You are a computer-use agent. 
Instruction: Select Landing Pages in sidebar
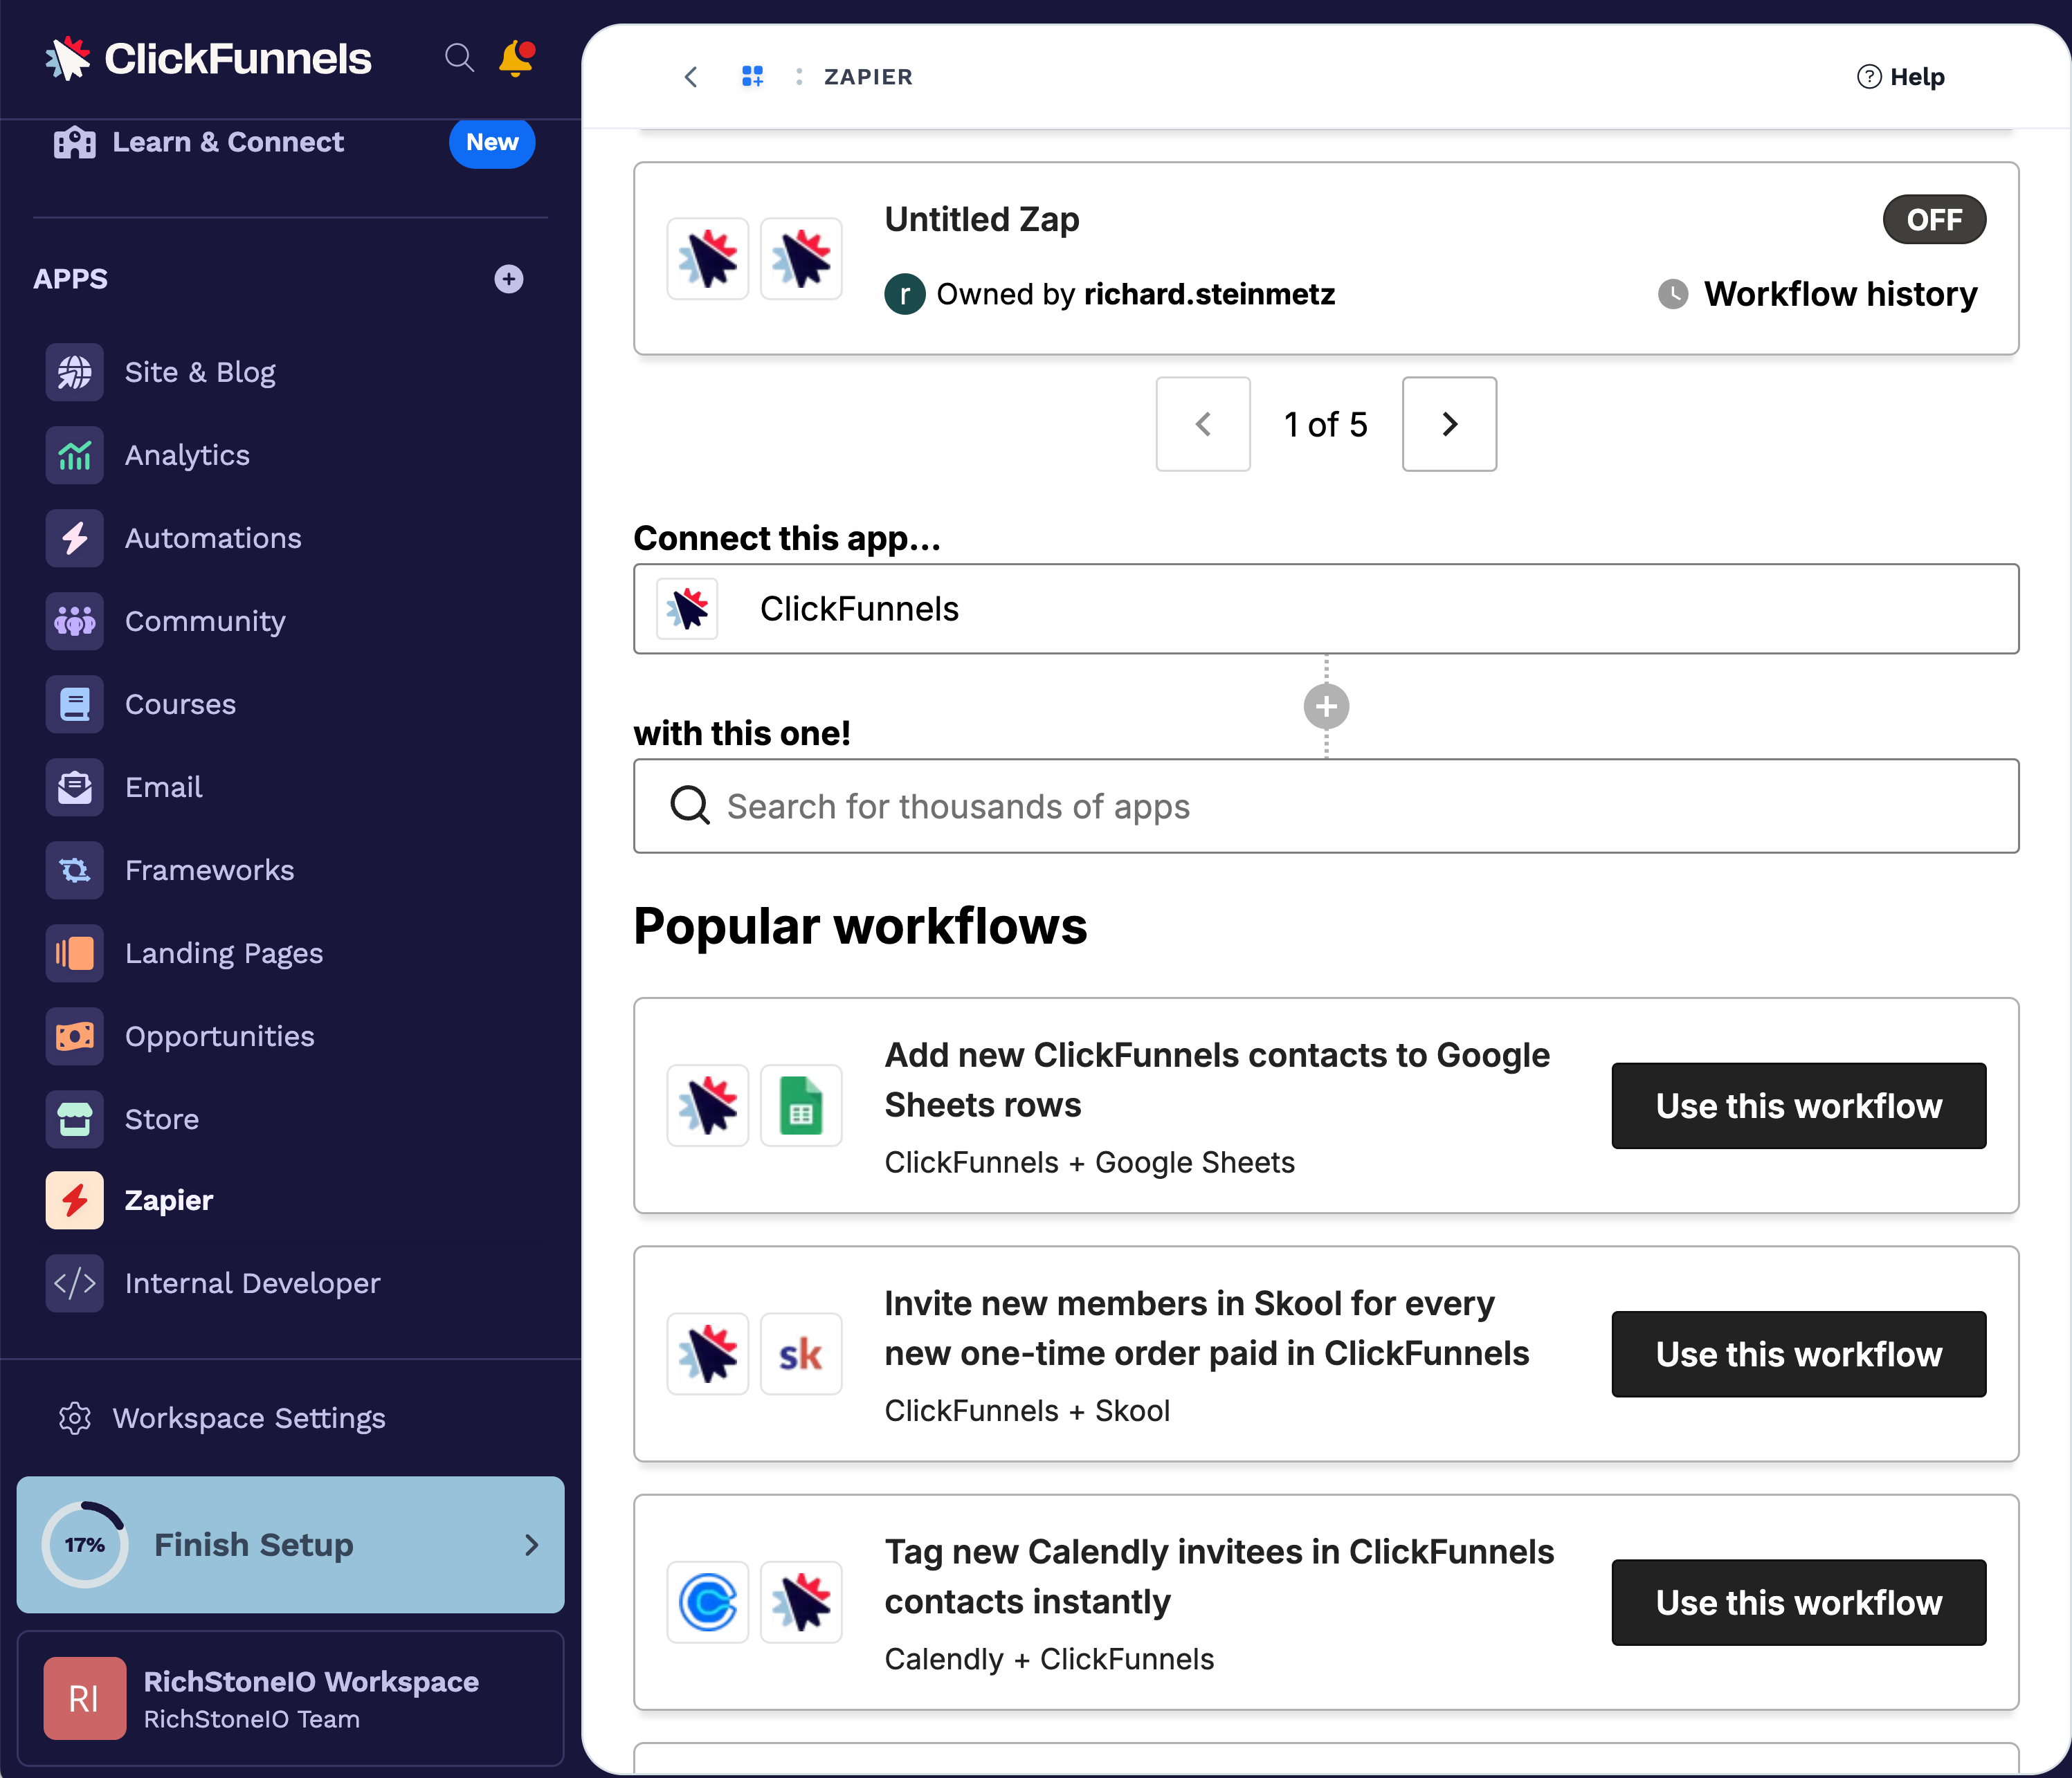tap(224, 953)
